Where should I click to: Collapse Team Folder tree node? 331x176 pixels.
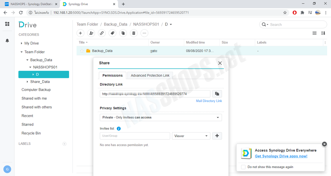pyautogui.click(x=21, y=52)
